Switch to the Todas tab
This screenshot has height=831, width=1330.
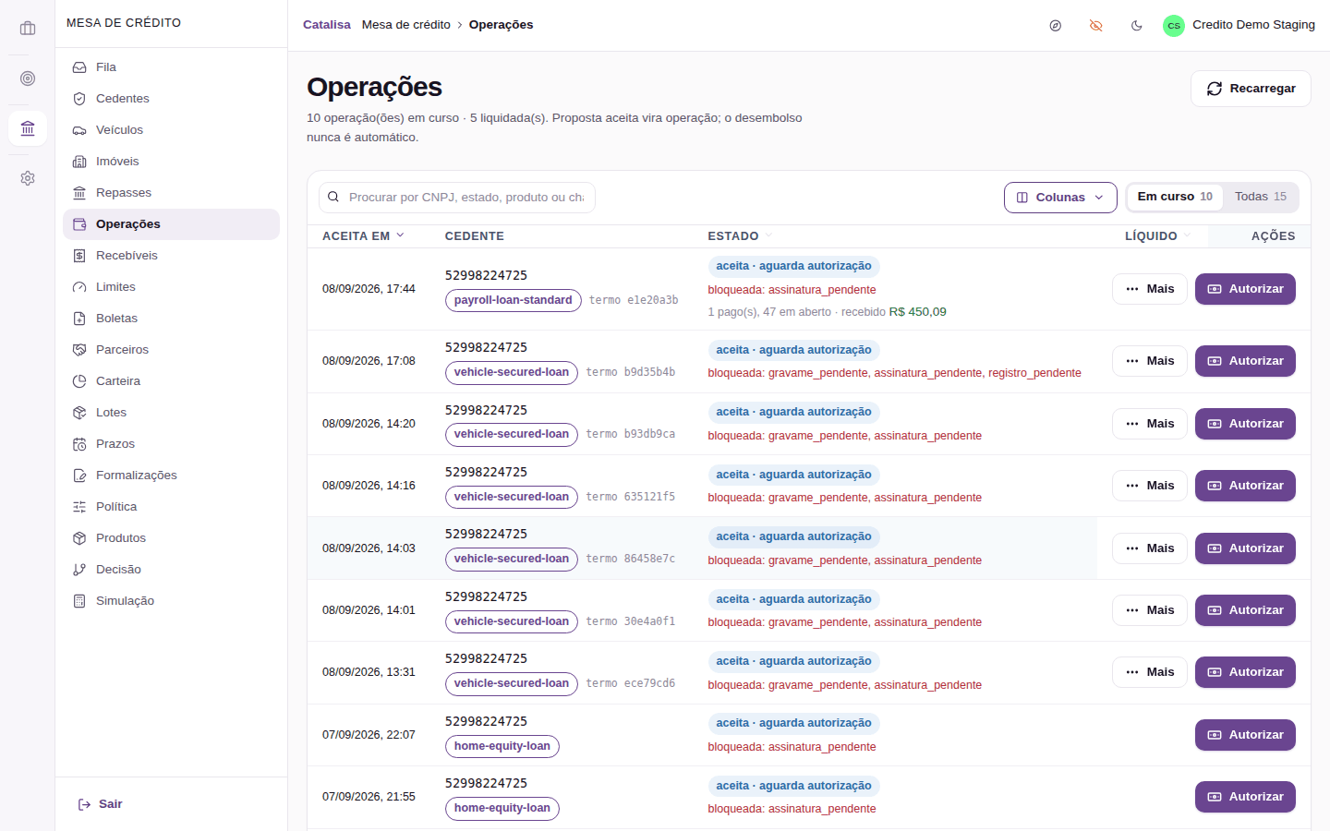1261,197
